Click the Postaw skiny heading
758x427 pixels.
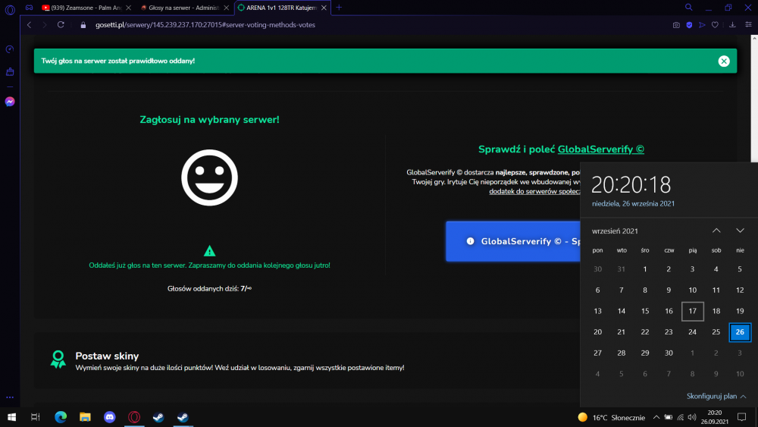[107, 356]
